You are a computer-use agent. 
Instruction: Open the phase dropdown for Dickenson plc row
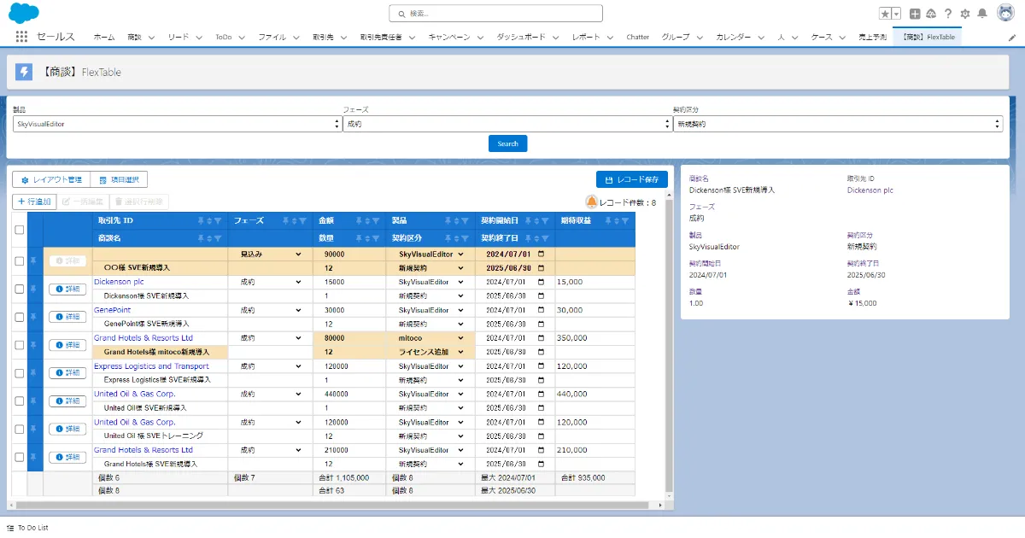pyautogui.click(x=270, y=282)
